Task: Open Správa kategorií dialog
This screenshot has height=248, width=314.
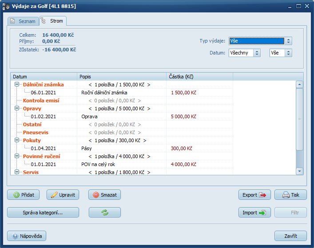Action: click(43, 213)
